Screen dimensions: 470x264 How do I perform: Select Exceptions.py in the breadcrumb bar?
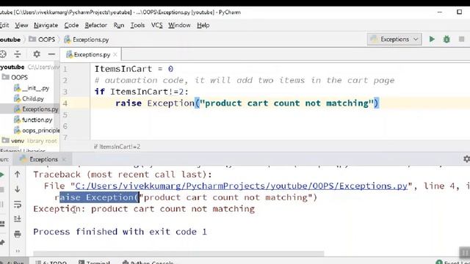pyautogui.click(x=87, y=40)
